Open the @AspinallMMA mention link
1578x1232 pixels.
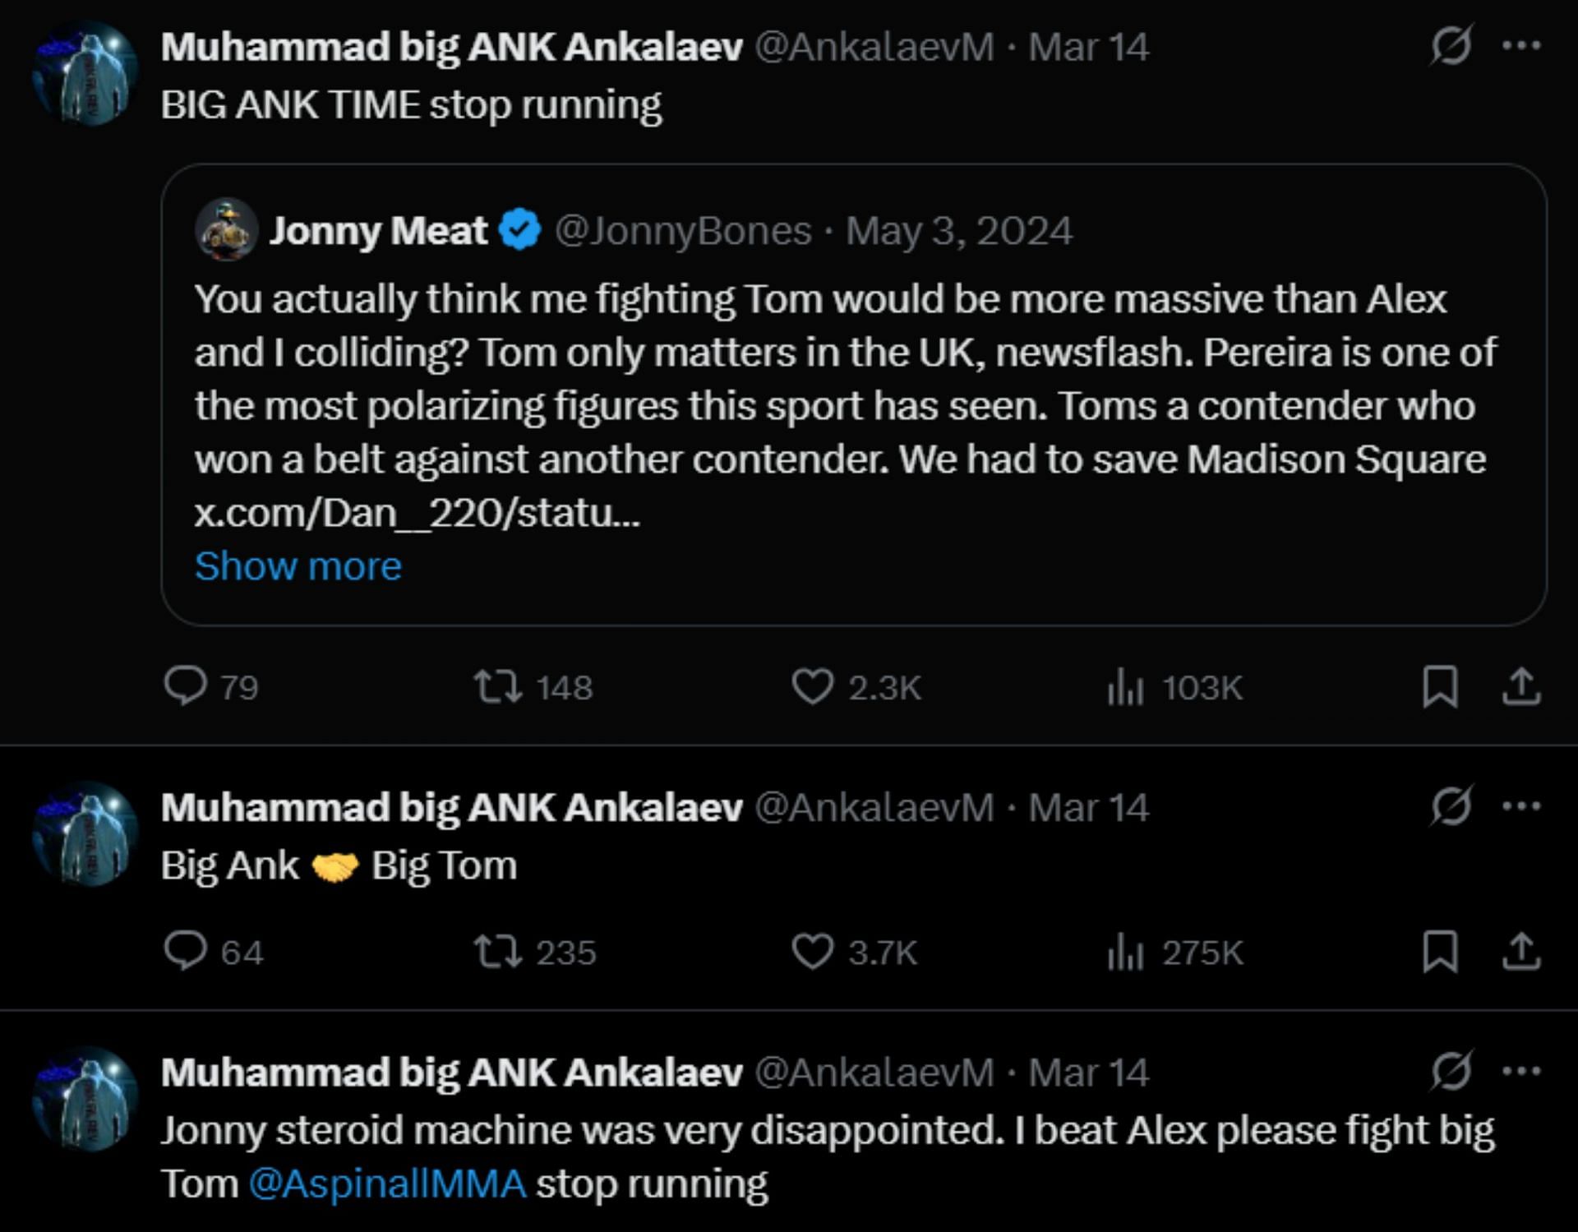click(387, 1184)
